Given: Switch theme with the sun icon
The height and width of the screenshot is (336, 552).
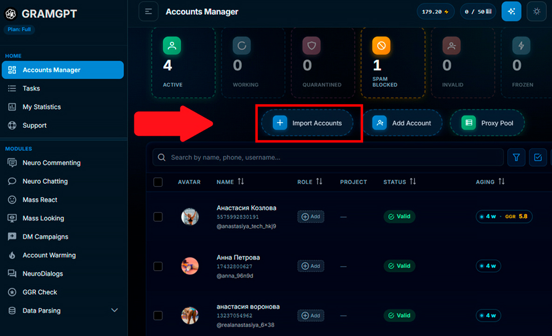Looking at the screenshot, I should [537, 12].
